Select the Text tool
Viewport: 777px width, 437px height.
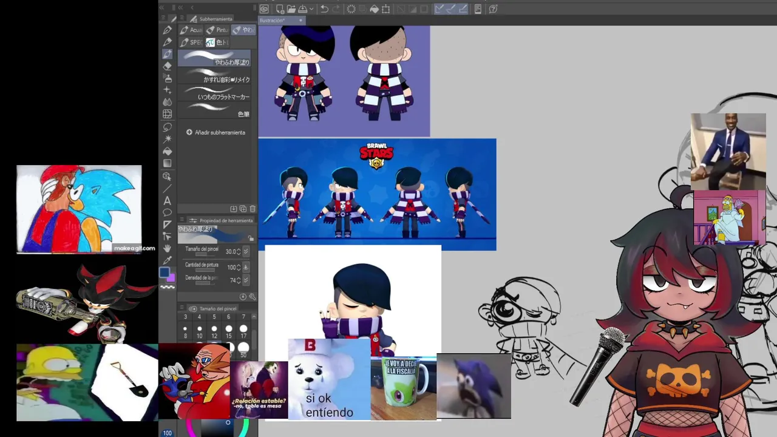click(167, 201)
